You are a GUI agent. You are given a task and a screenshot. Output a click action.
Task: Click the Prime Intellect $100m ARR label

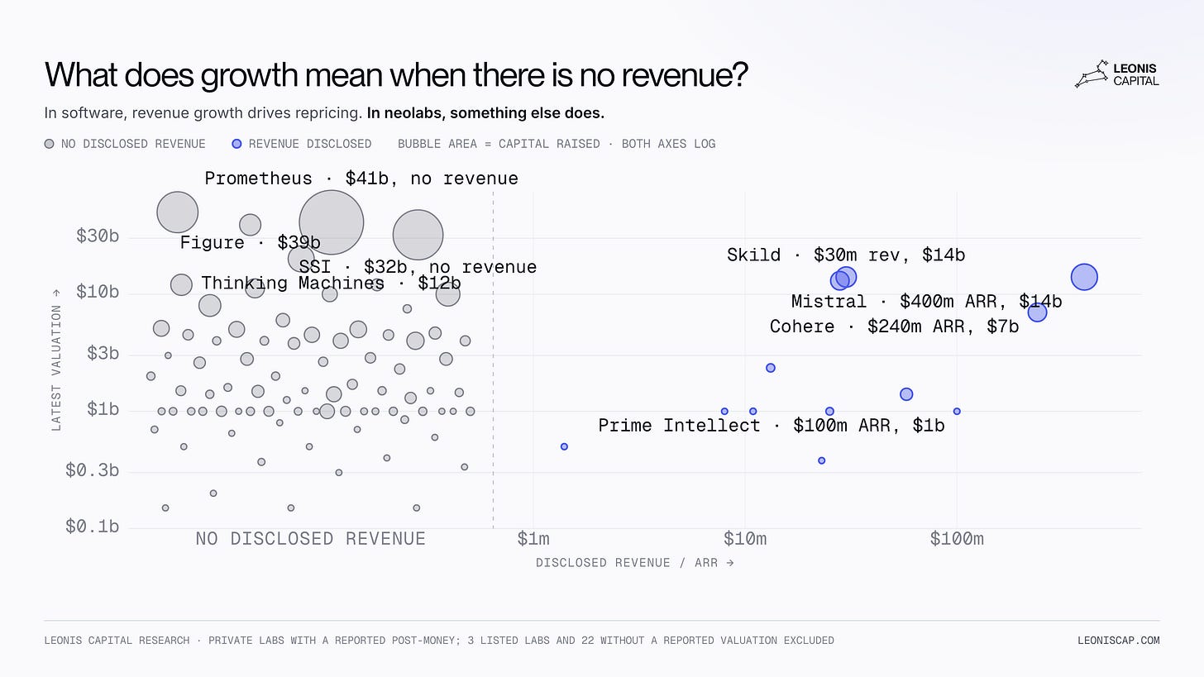tap(772, 425)
